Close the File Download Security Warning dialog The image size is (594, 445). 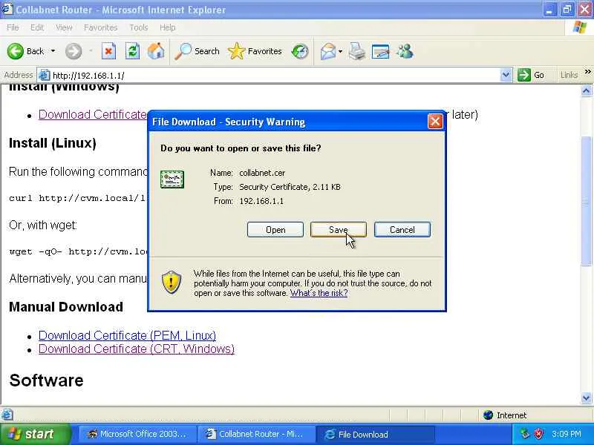pyautogui.click(x=435, y=122)
